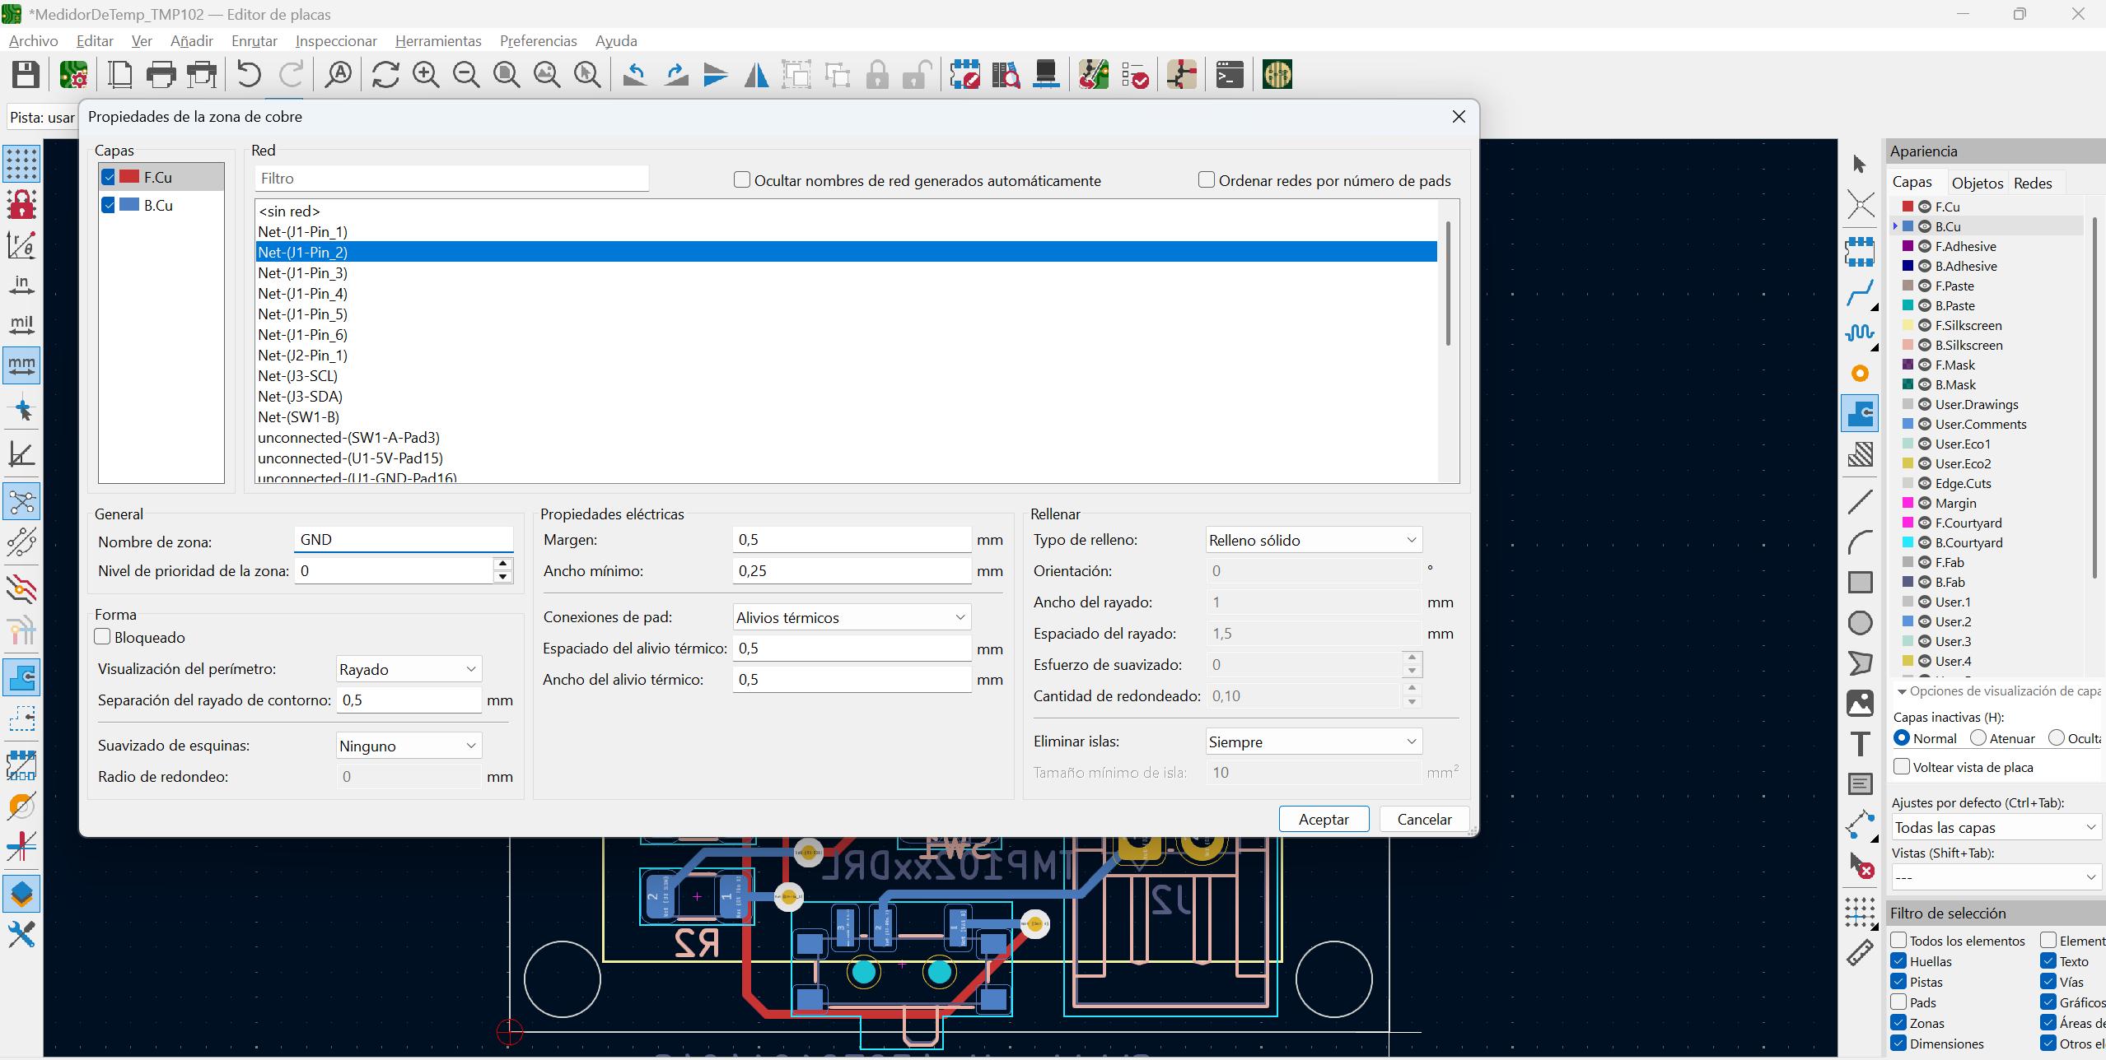Click the Print icon
Screen dimensions: 2106x1060
point(161,75)
